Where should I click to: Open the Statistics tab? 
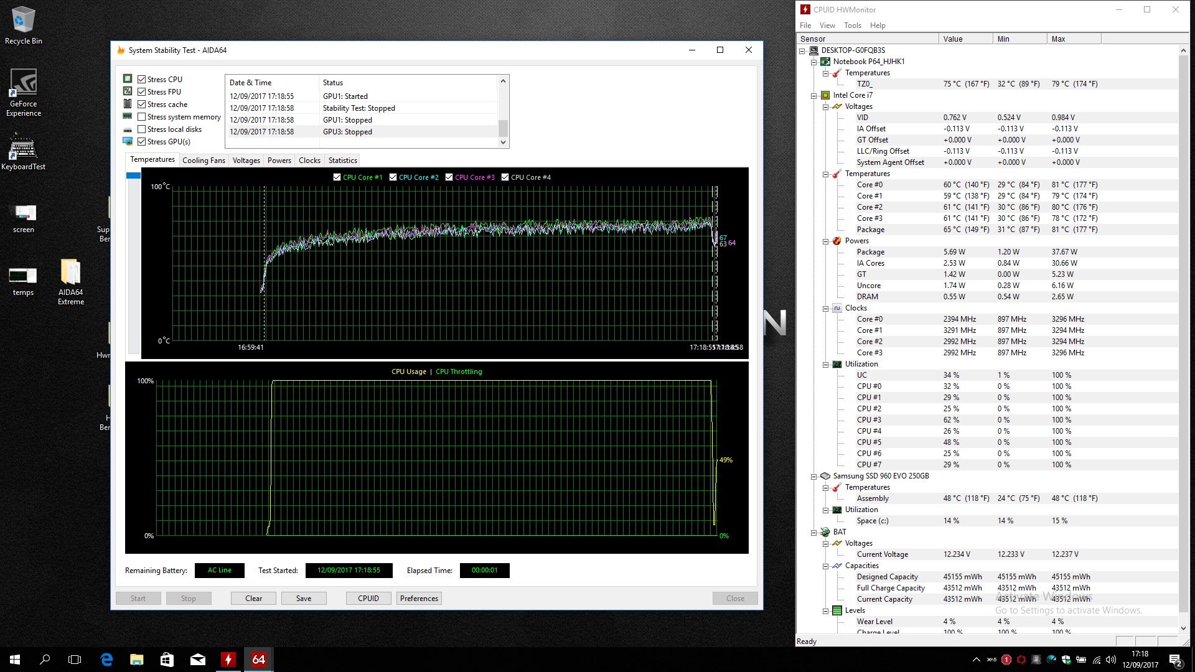[342, 160]
